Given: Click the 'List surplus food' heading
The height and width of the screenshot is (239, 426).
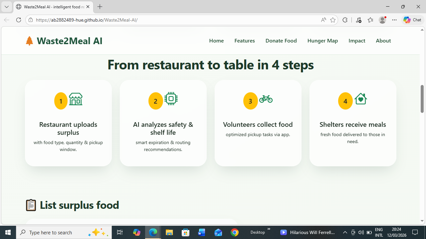Looking at the screenshot, I should (79, 205).
